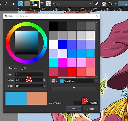The height and width of the screenshot is (121, 128).
Task: Click the Opacity slider in the toolbar
Action: pyautogui.click(x=123, y=4)
